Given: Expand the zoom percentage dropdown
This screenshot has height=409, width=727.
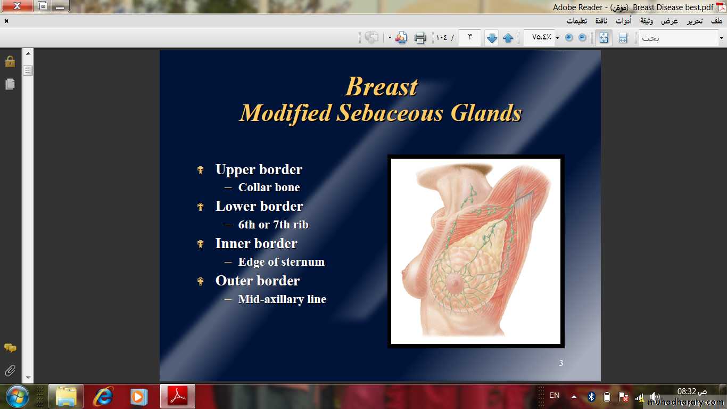Looking at the screenshot, I should pyautogui.click(x=557, y=38).
